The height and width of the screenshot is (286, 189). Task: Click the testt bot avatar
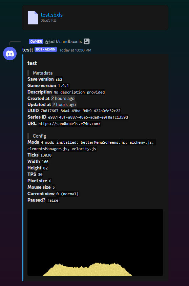click(x=10, y=54)
